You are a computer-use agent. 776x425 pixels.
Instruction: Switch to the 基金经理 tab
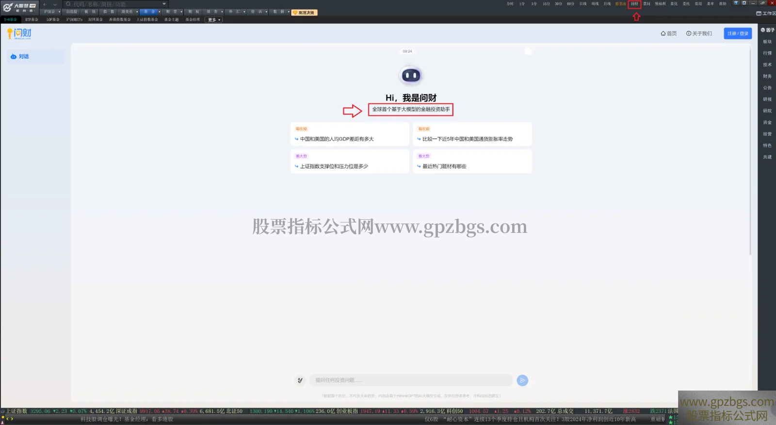coord(193,20)
